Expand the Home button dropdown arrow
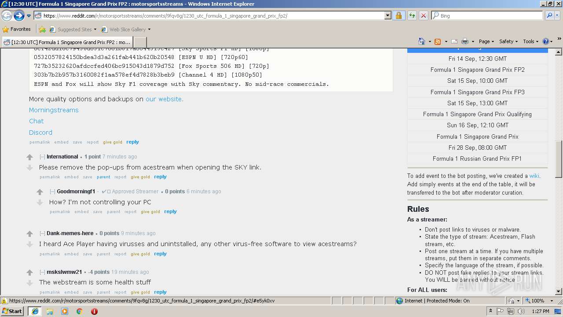 click(430, 41)
